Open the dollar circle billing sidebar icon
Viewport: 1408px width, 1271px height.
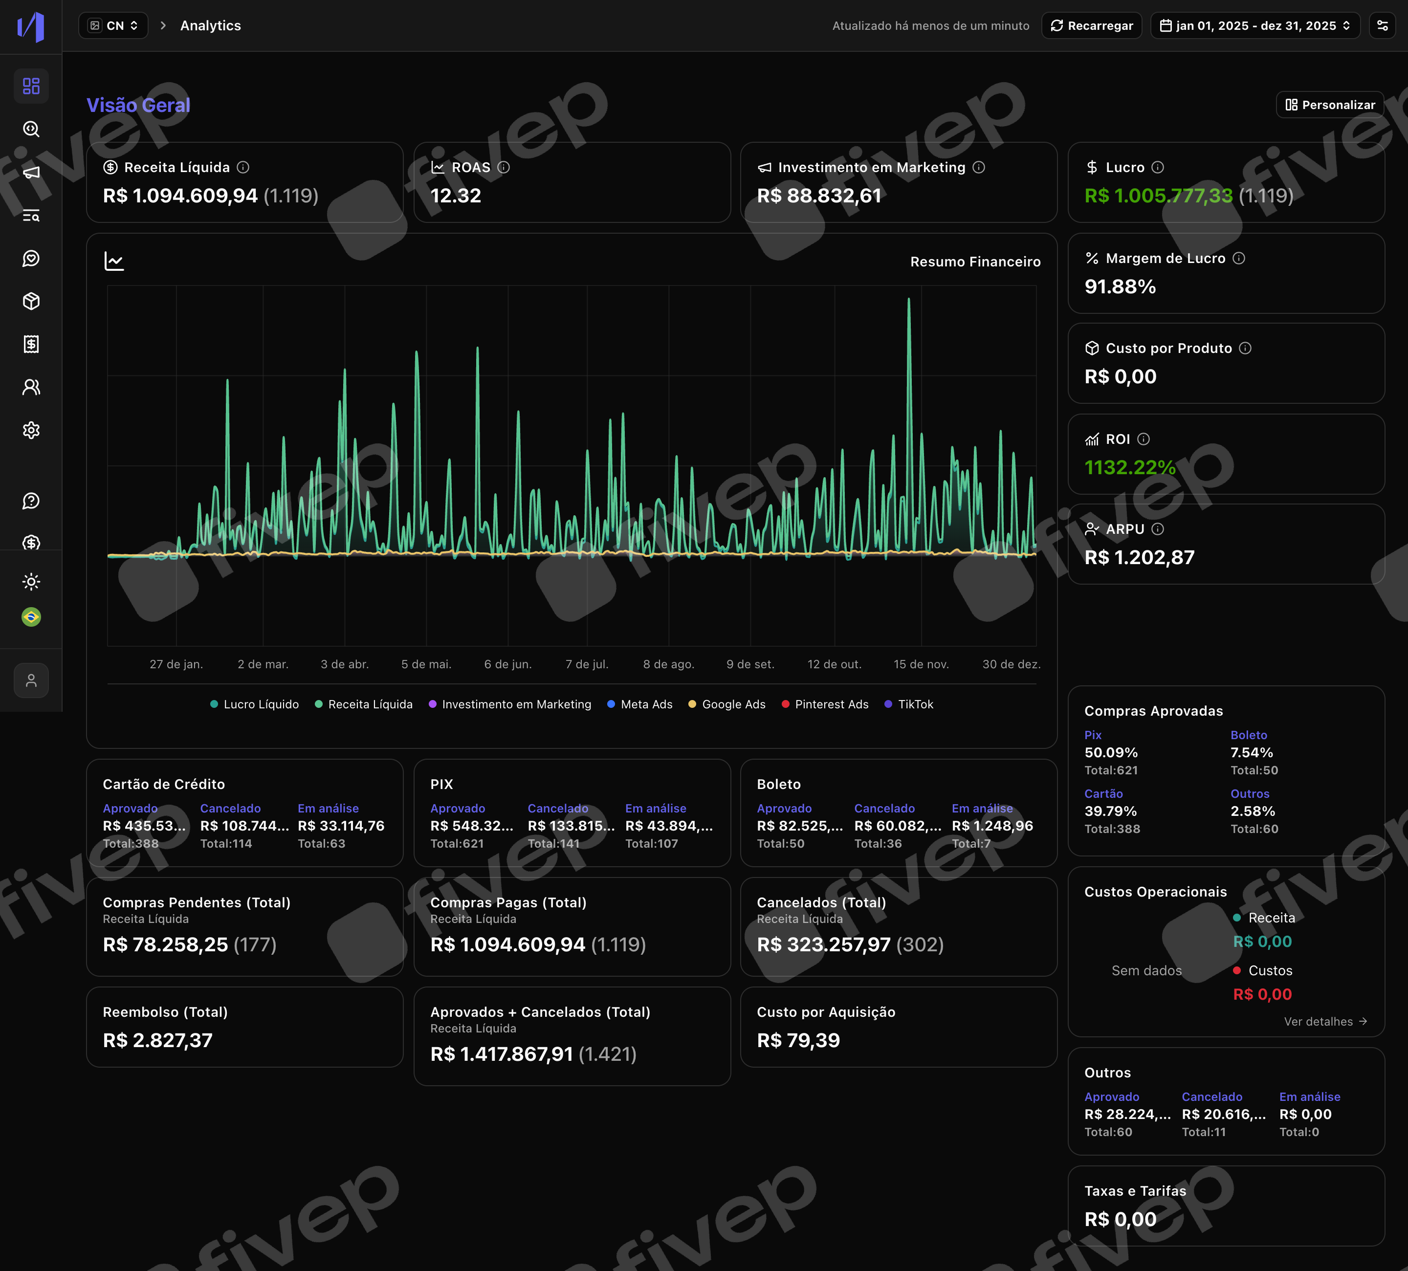click(x=31, y=543)
